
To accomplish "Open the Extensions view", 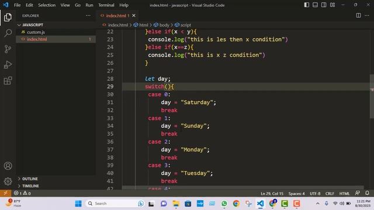I will point(8,80).
